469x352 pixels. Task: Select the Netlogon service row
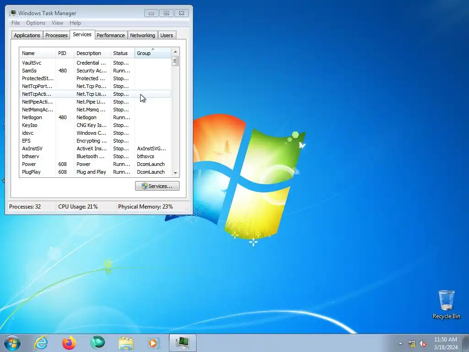[95, 117]
